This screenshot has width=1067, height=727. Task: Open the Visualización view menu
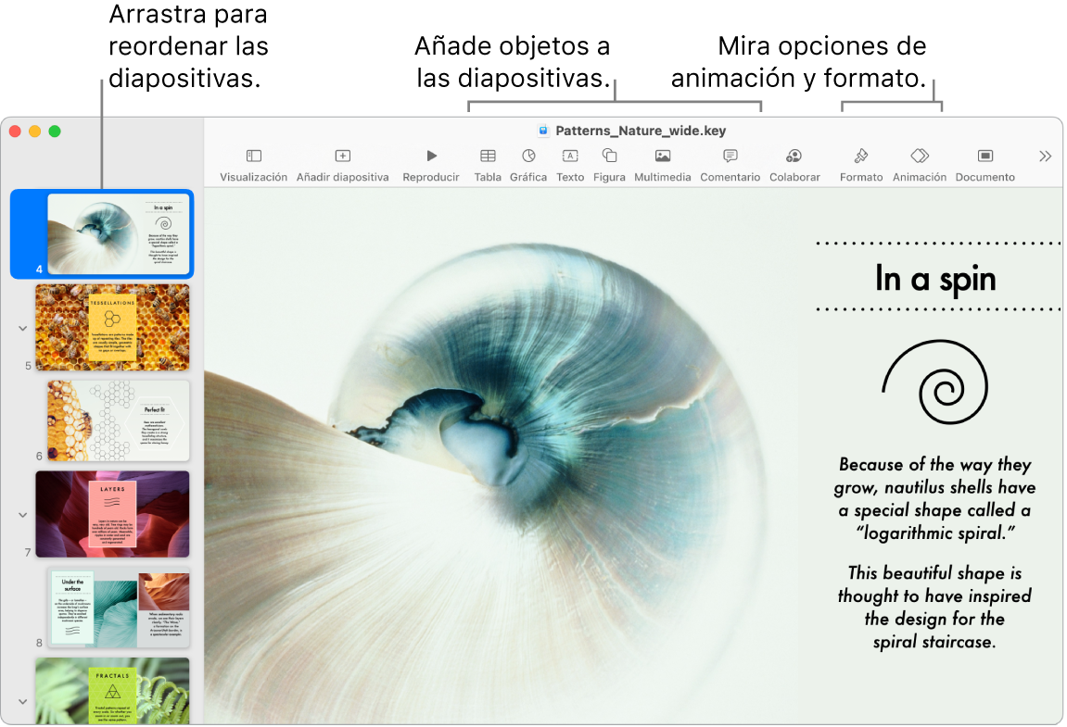click(252, 163)
